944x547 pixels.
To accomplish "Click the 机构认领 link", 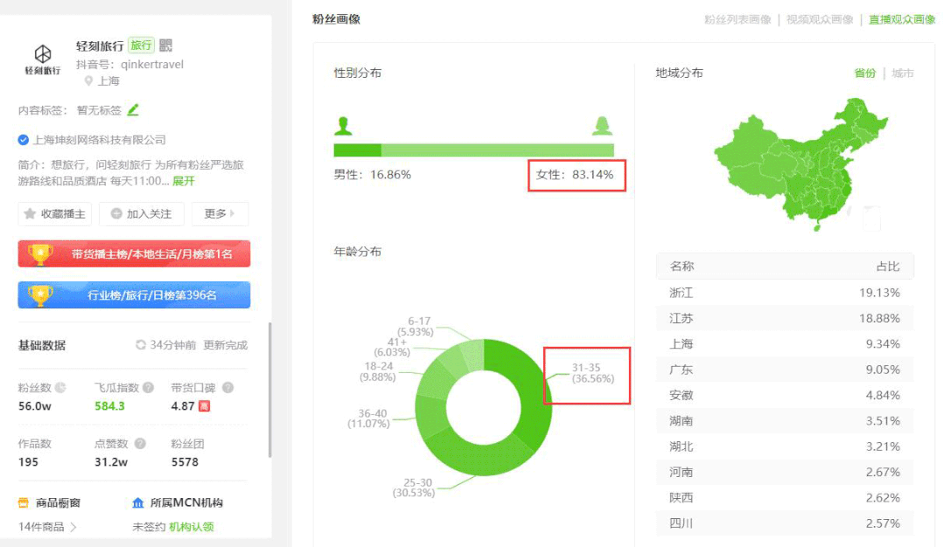I will (192, 527).
